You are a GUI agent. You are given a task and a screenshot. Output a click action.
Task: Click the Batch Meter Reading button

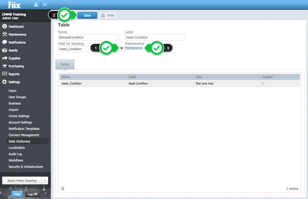[22, 181]
